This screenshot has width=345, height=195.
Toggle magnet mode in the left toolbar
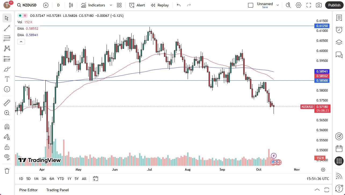pos(7,126)
